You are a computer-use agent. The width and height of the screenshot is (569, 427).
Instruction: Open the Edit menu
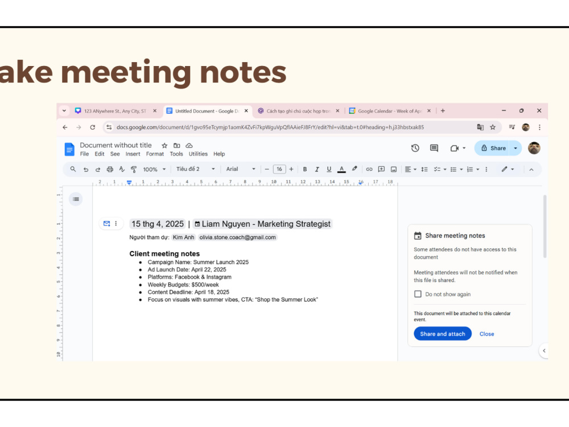[100, 154]
